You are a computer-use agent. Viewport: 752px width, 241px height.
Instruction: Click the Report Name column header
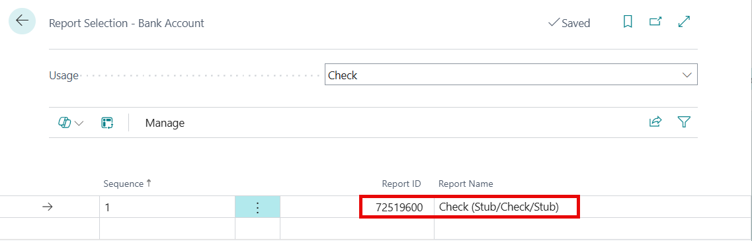[x=466, y=184]
